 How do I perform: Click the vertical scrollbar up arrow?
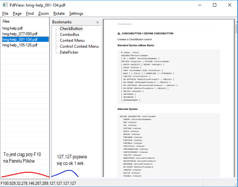[236, 21]
